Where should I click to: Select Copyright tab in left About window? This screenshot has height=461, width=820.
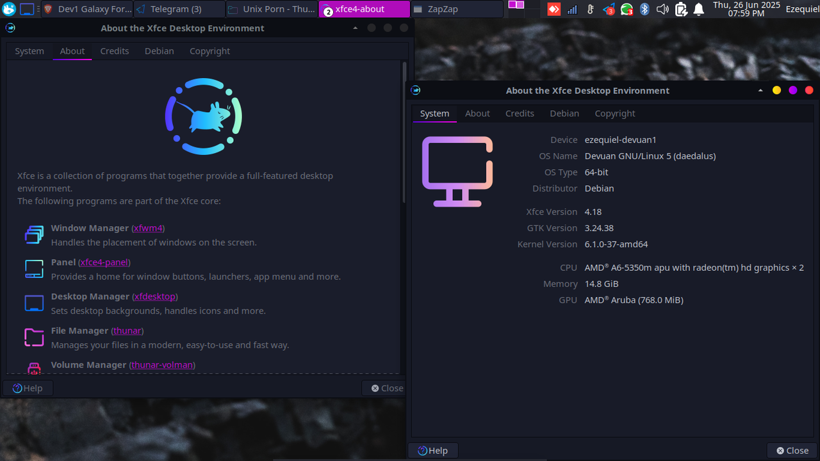[x=209, y=51]
